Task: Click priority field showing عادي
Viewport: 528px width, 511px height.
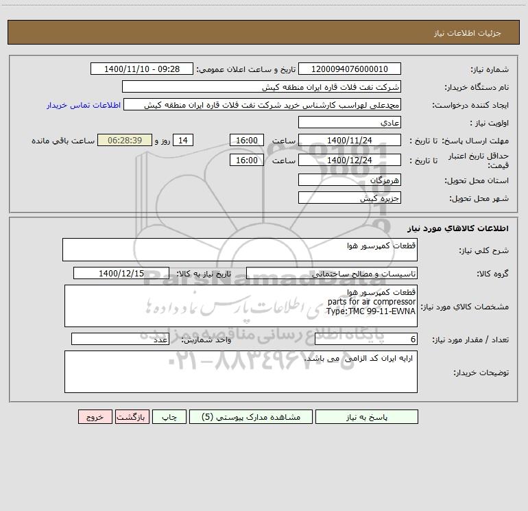Action: [350, 122]
